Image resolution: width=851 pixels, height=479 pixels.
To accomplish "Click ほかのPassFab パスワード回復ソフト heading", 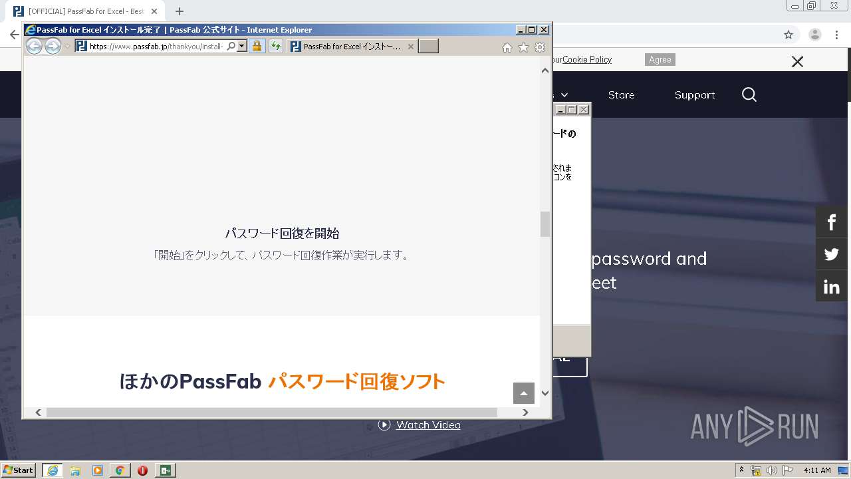I will click(282, 381).
